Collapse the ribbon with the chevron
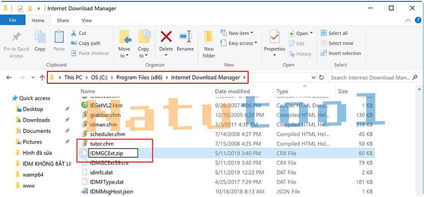The width and height of the screenshot is (424, 197). (408, 20)
